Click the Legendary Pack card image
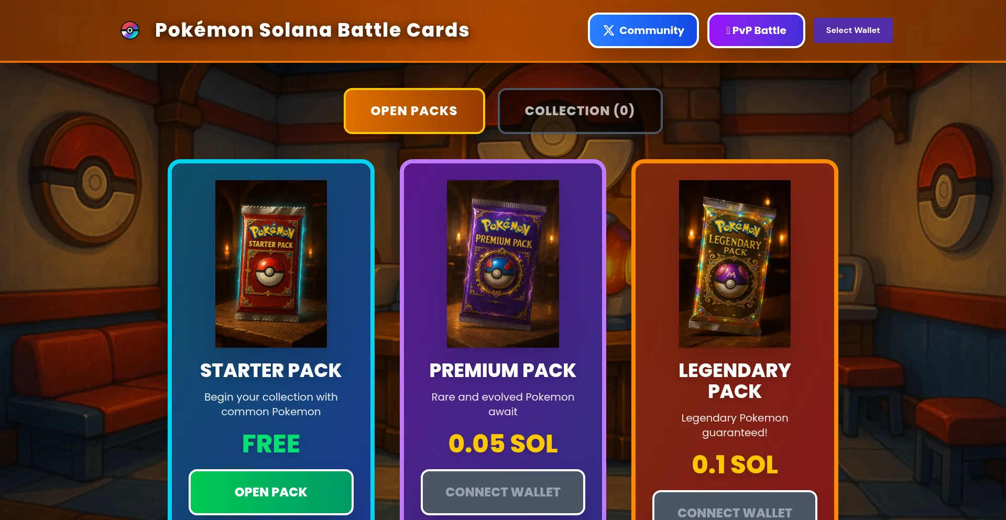This screenshot has height=520, width=1006. click(735, 264)
